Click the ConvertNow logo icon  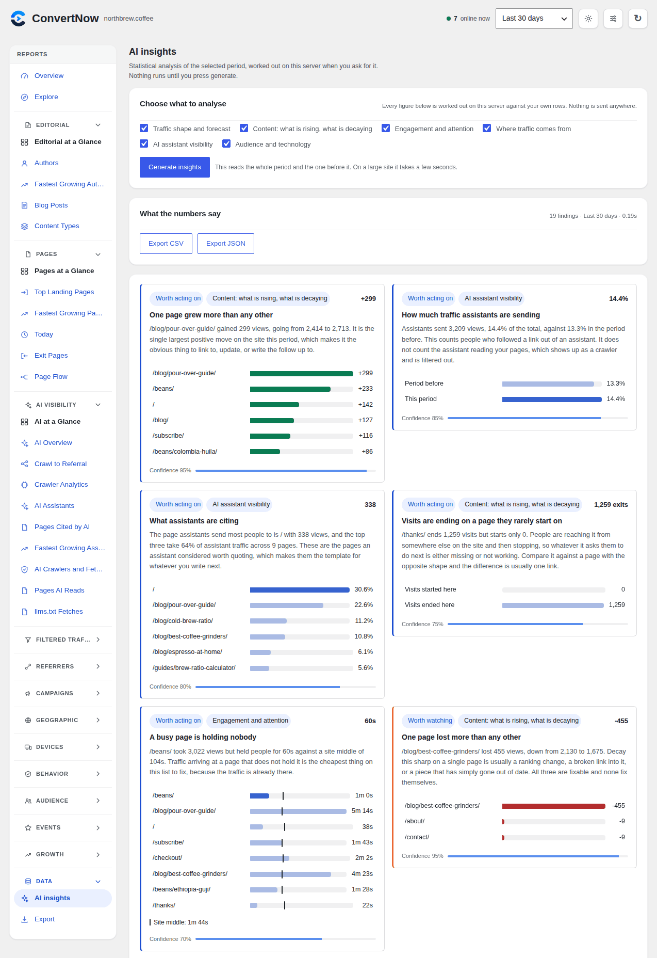tap(18, 19)
